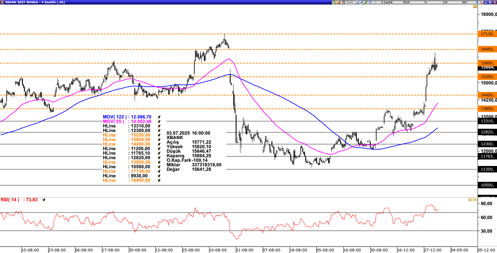Click the red-orange icon beside the first toolbar icon

(339, 2)
